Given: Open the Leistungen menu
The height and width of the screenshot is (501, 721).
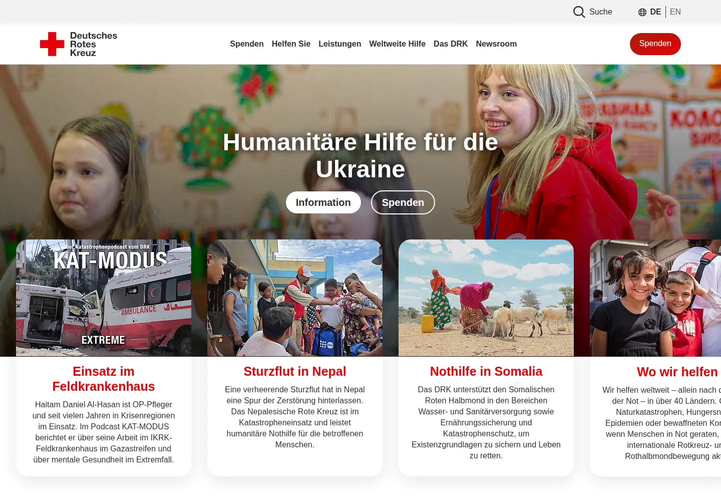Looking at the screenshot, I should (339, 44).
